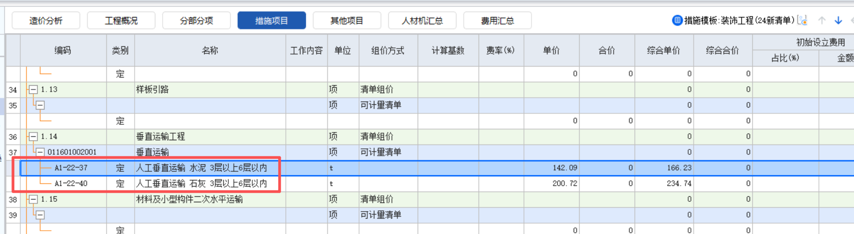Click the 初始设立费用 header
This screenshot has width=854, height=234.
[821, 42]
